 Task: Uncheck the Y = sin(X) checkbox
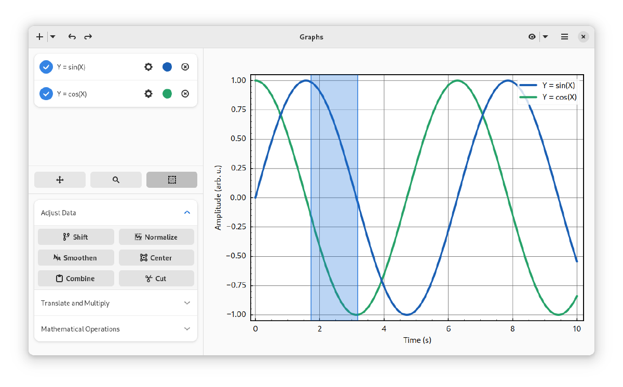point(46,67)
